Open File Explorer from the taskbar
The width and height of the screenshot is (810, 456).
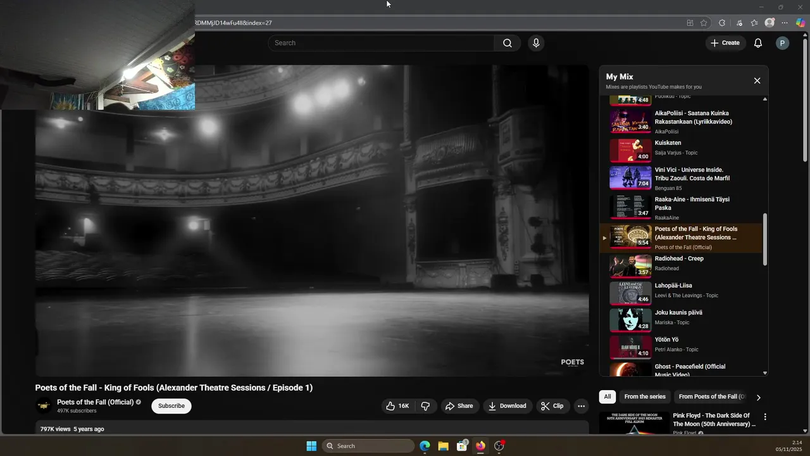(443, 446)
